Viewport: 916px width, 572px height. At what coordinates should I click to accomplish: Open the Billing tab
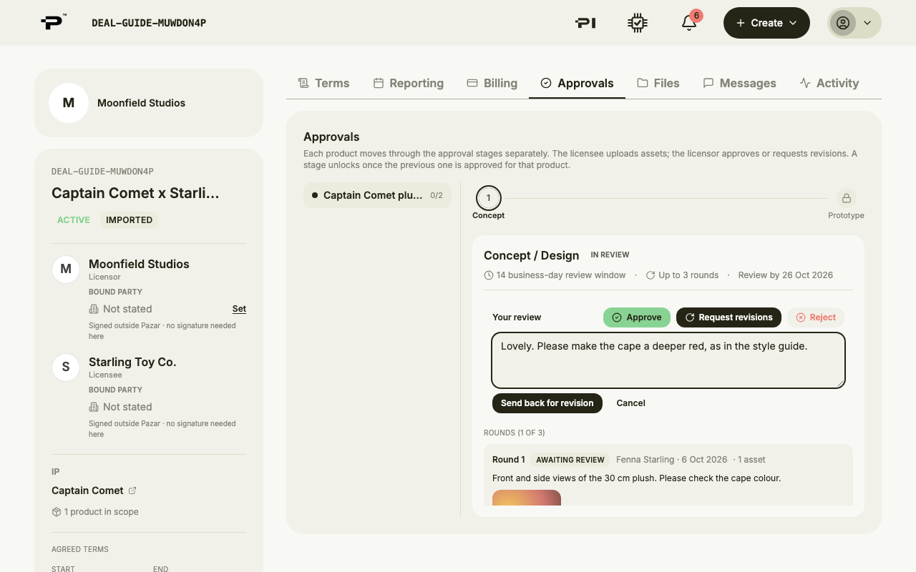(x=492, y=83)
